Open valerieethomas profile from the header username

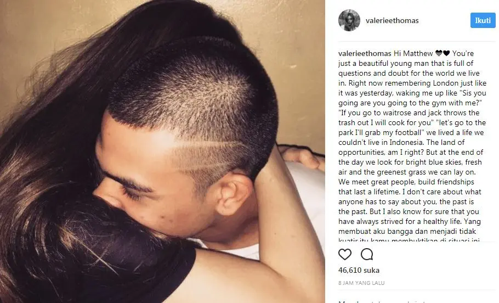pos(392,20)
